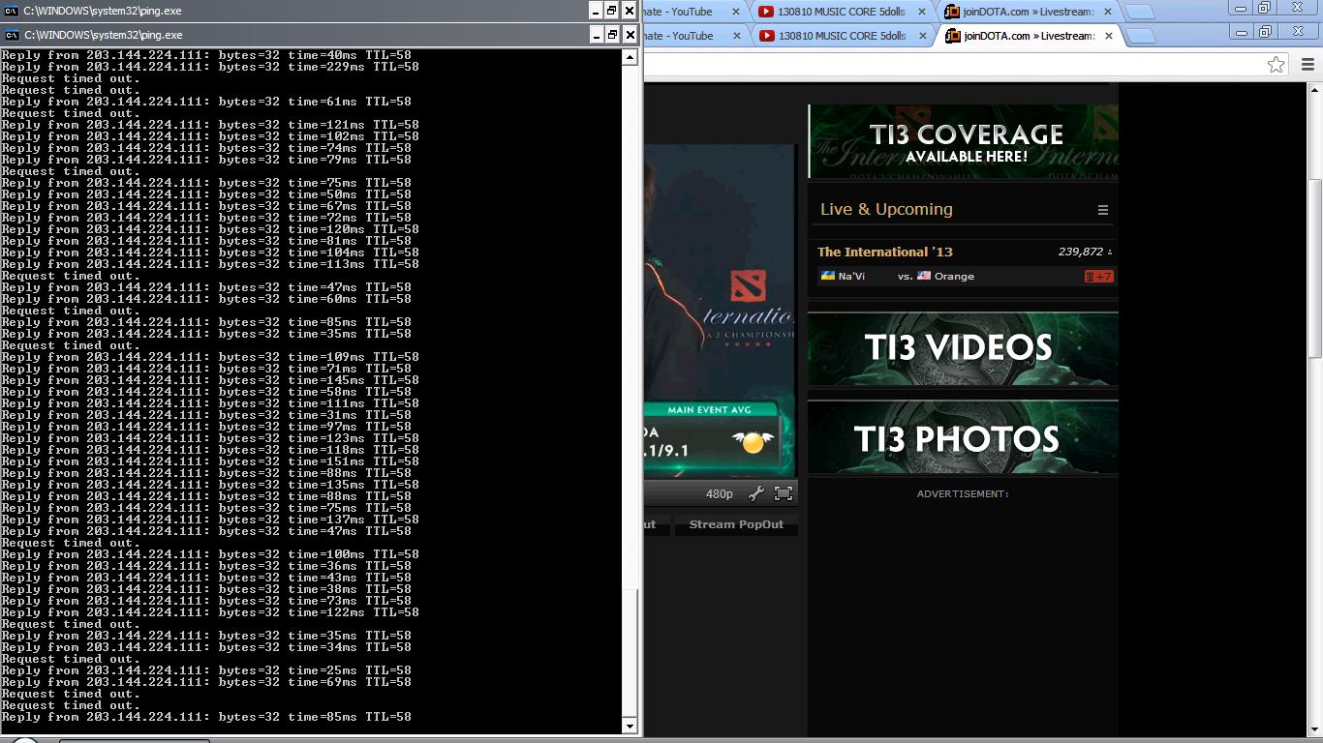This screenshot has width=1323, height=743.
Task: Click the Stream PopOut button
Action: point(736,524)
